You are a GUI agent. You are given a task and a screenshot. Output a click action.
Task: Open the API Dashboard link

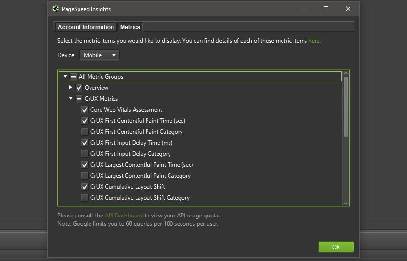123,216
